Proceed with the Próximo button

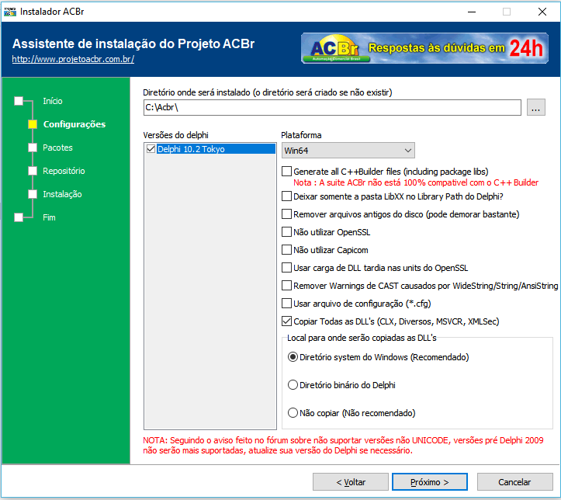click(x=429, y=482)
